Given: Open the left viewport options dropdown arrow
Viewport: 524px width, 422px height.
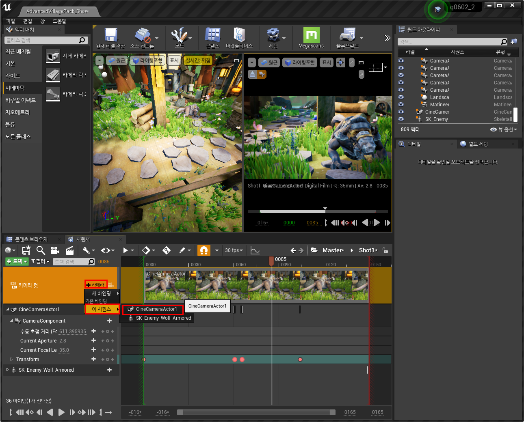Looking at the screenshot, I should pyautogui.click(x=100, y=60).
